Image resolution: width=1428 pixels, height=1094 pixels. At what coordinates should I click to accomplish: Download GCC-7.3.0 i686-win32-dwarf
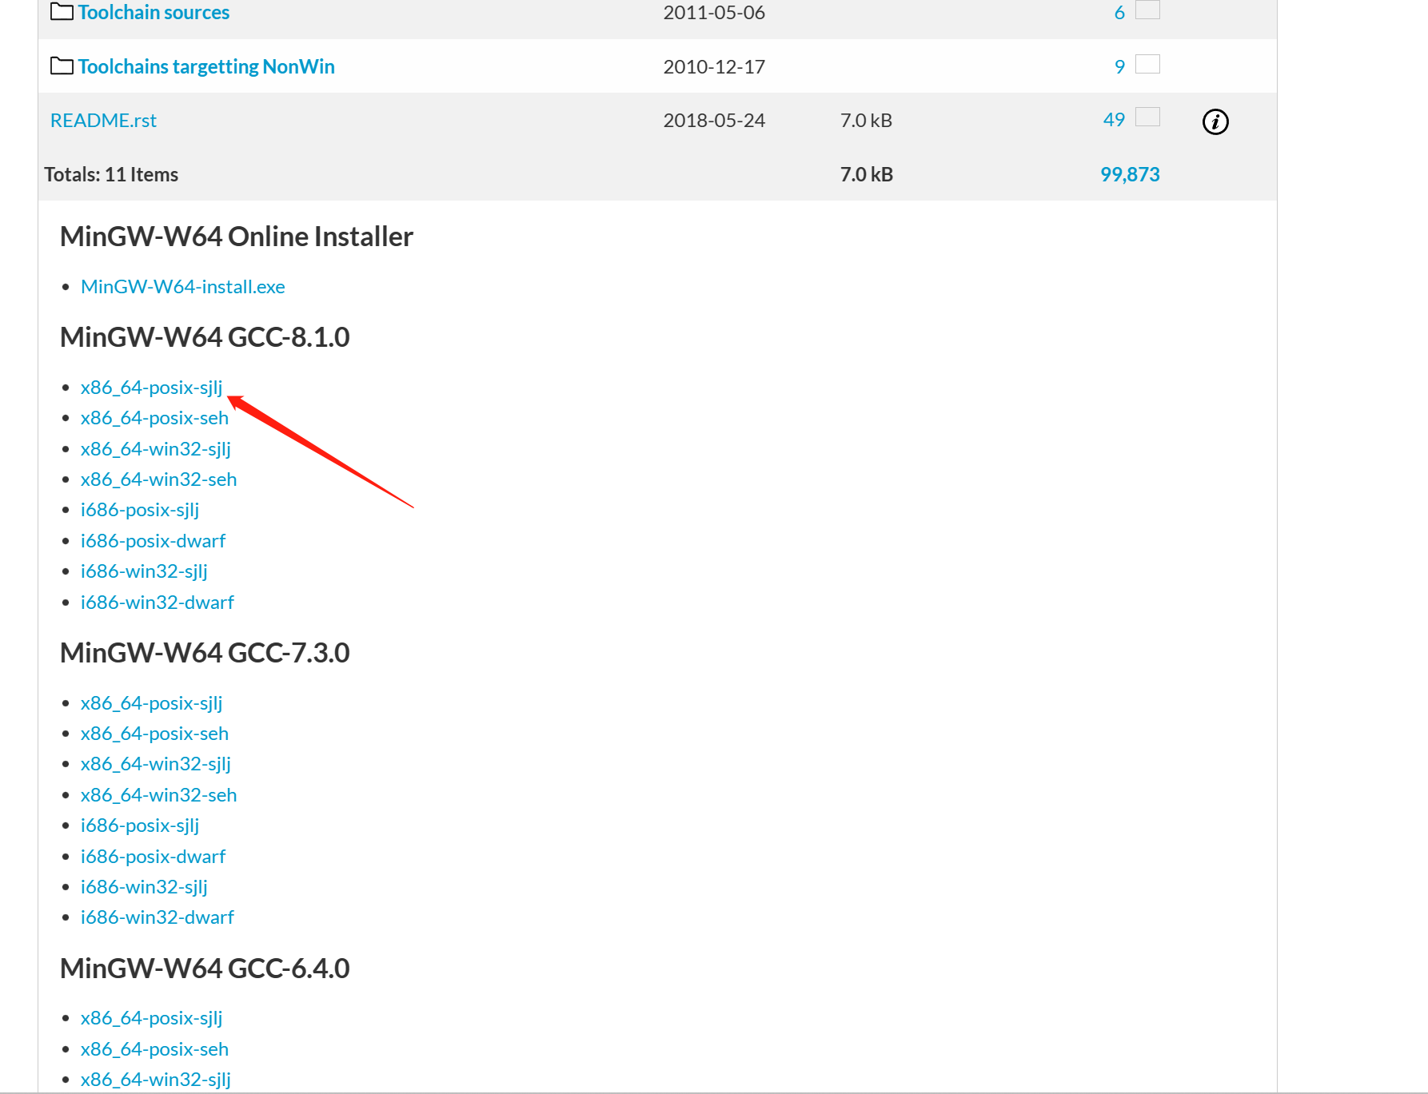(157, 917)
